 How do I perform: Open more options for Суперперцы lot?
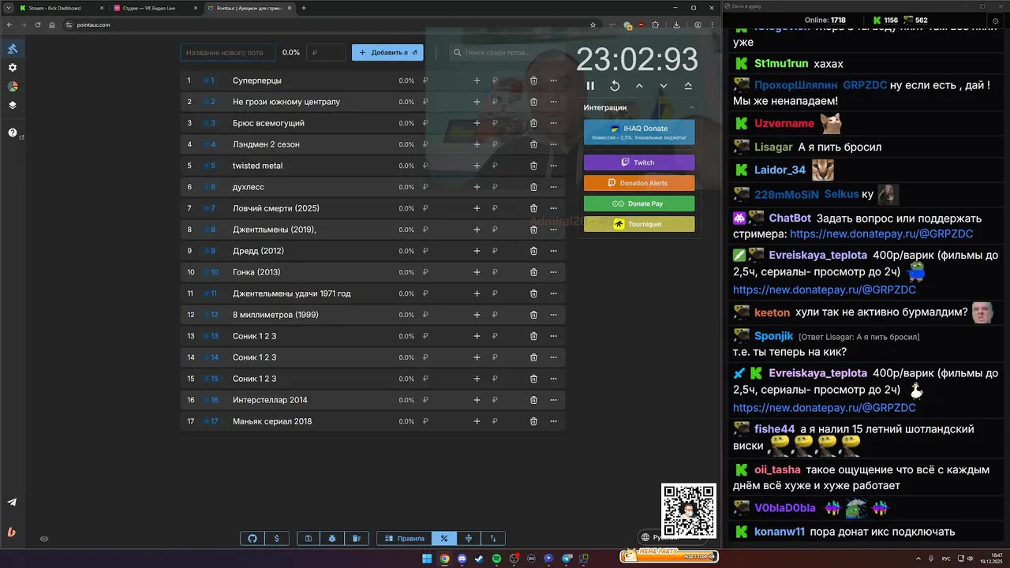[x=553, y=80]
